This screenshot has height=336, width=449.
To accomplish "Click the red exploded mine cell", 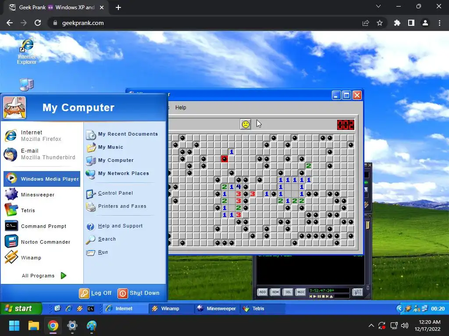I will coord(224,159).
